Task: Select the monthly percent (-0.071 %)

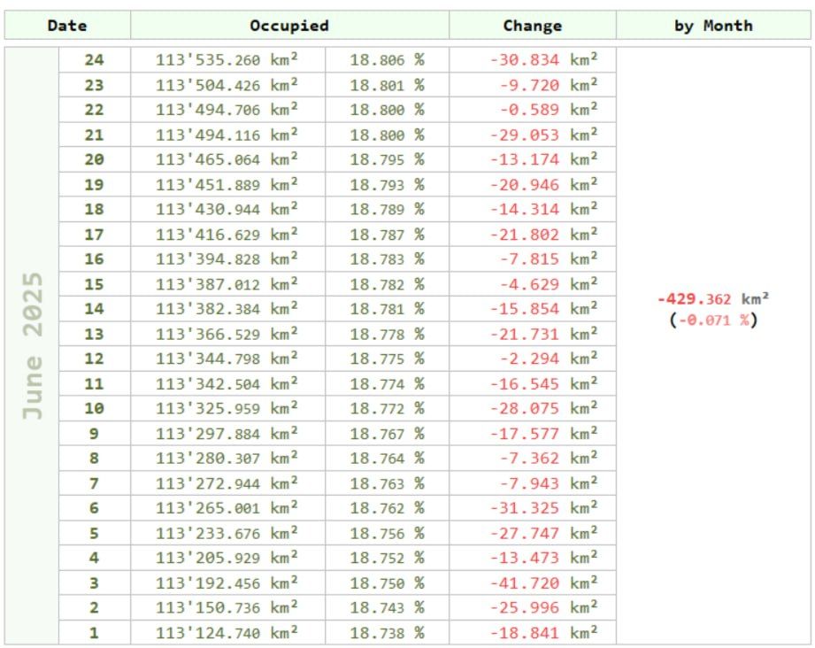Action: click(x=713, y=320)
